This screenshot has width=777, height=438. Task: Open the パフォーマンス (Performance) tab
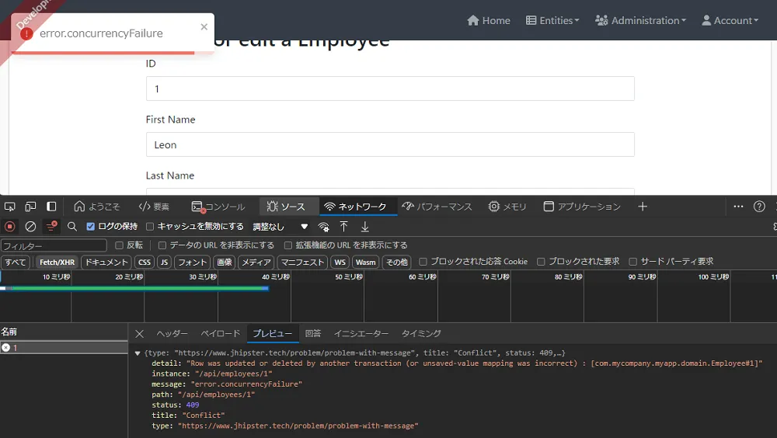coord(437,207)
